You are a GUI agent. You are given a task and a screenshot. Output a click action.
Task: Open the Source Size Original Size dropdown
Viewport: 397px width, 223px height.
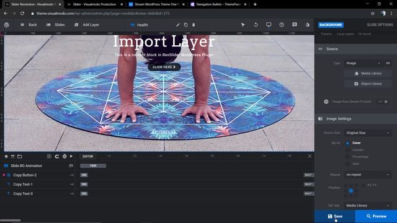pyautogui.click(x=368, y=133)
